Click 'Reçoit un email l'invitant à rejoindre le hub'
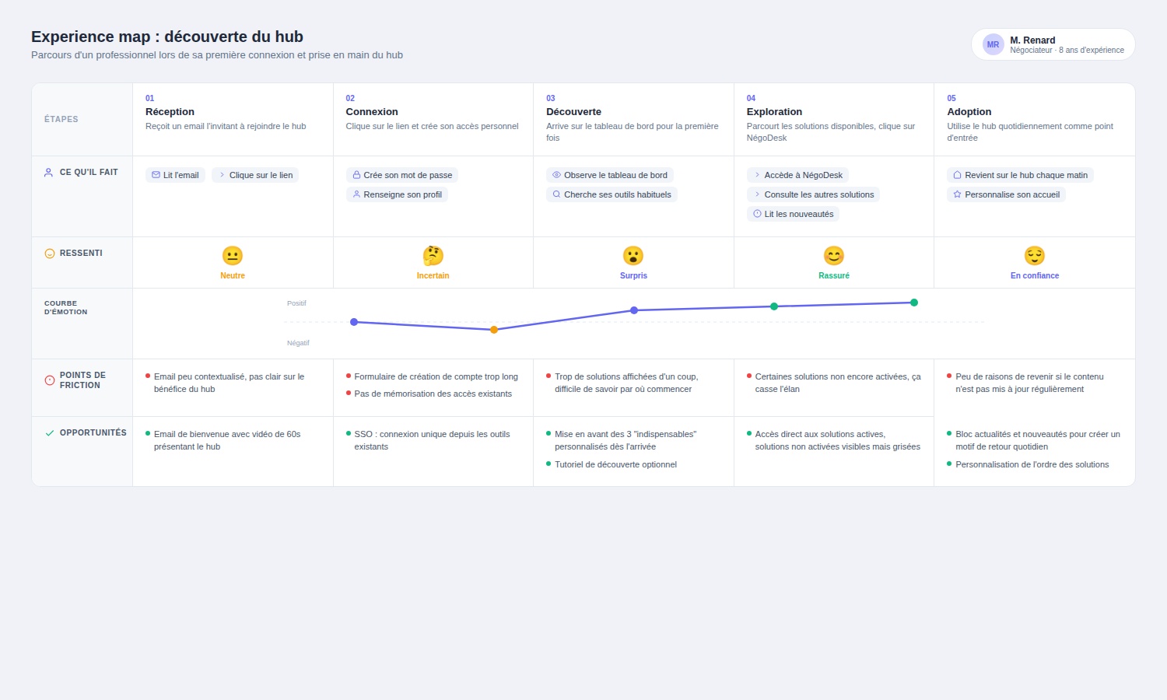Screen dimensions: 1167x700 click(226, 126)
